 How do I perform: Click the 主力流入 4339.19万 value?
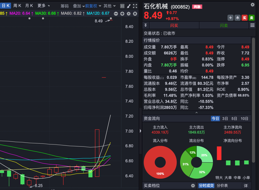tap(160, 132)
